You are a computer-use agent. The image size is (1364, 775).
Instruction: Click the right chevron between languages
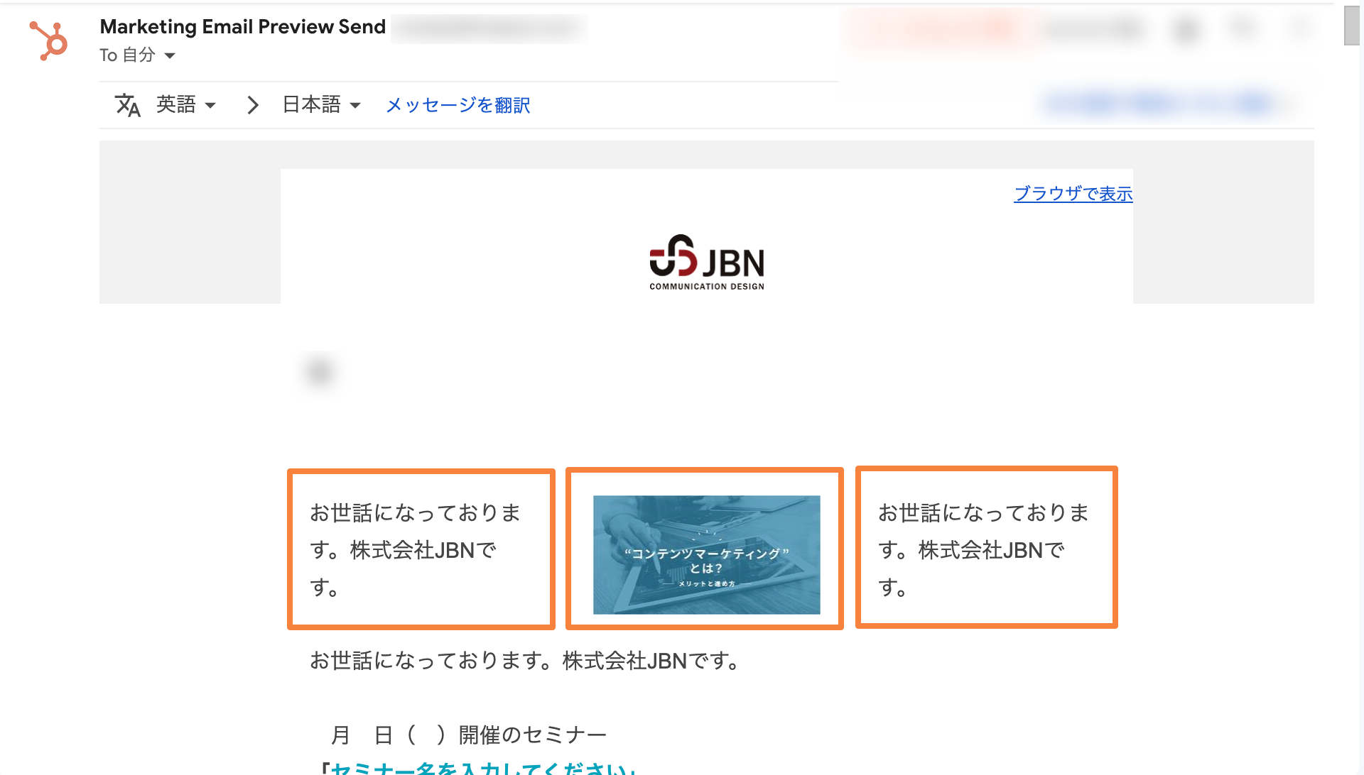253,105
